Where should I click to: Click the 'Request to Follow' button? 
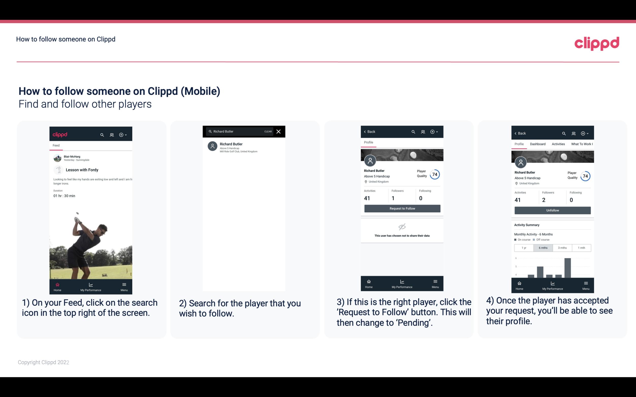tap(402, 208)
